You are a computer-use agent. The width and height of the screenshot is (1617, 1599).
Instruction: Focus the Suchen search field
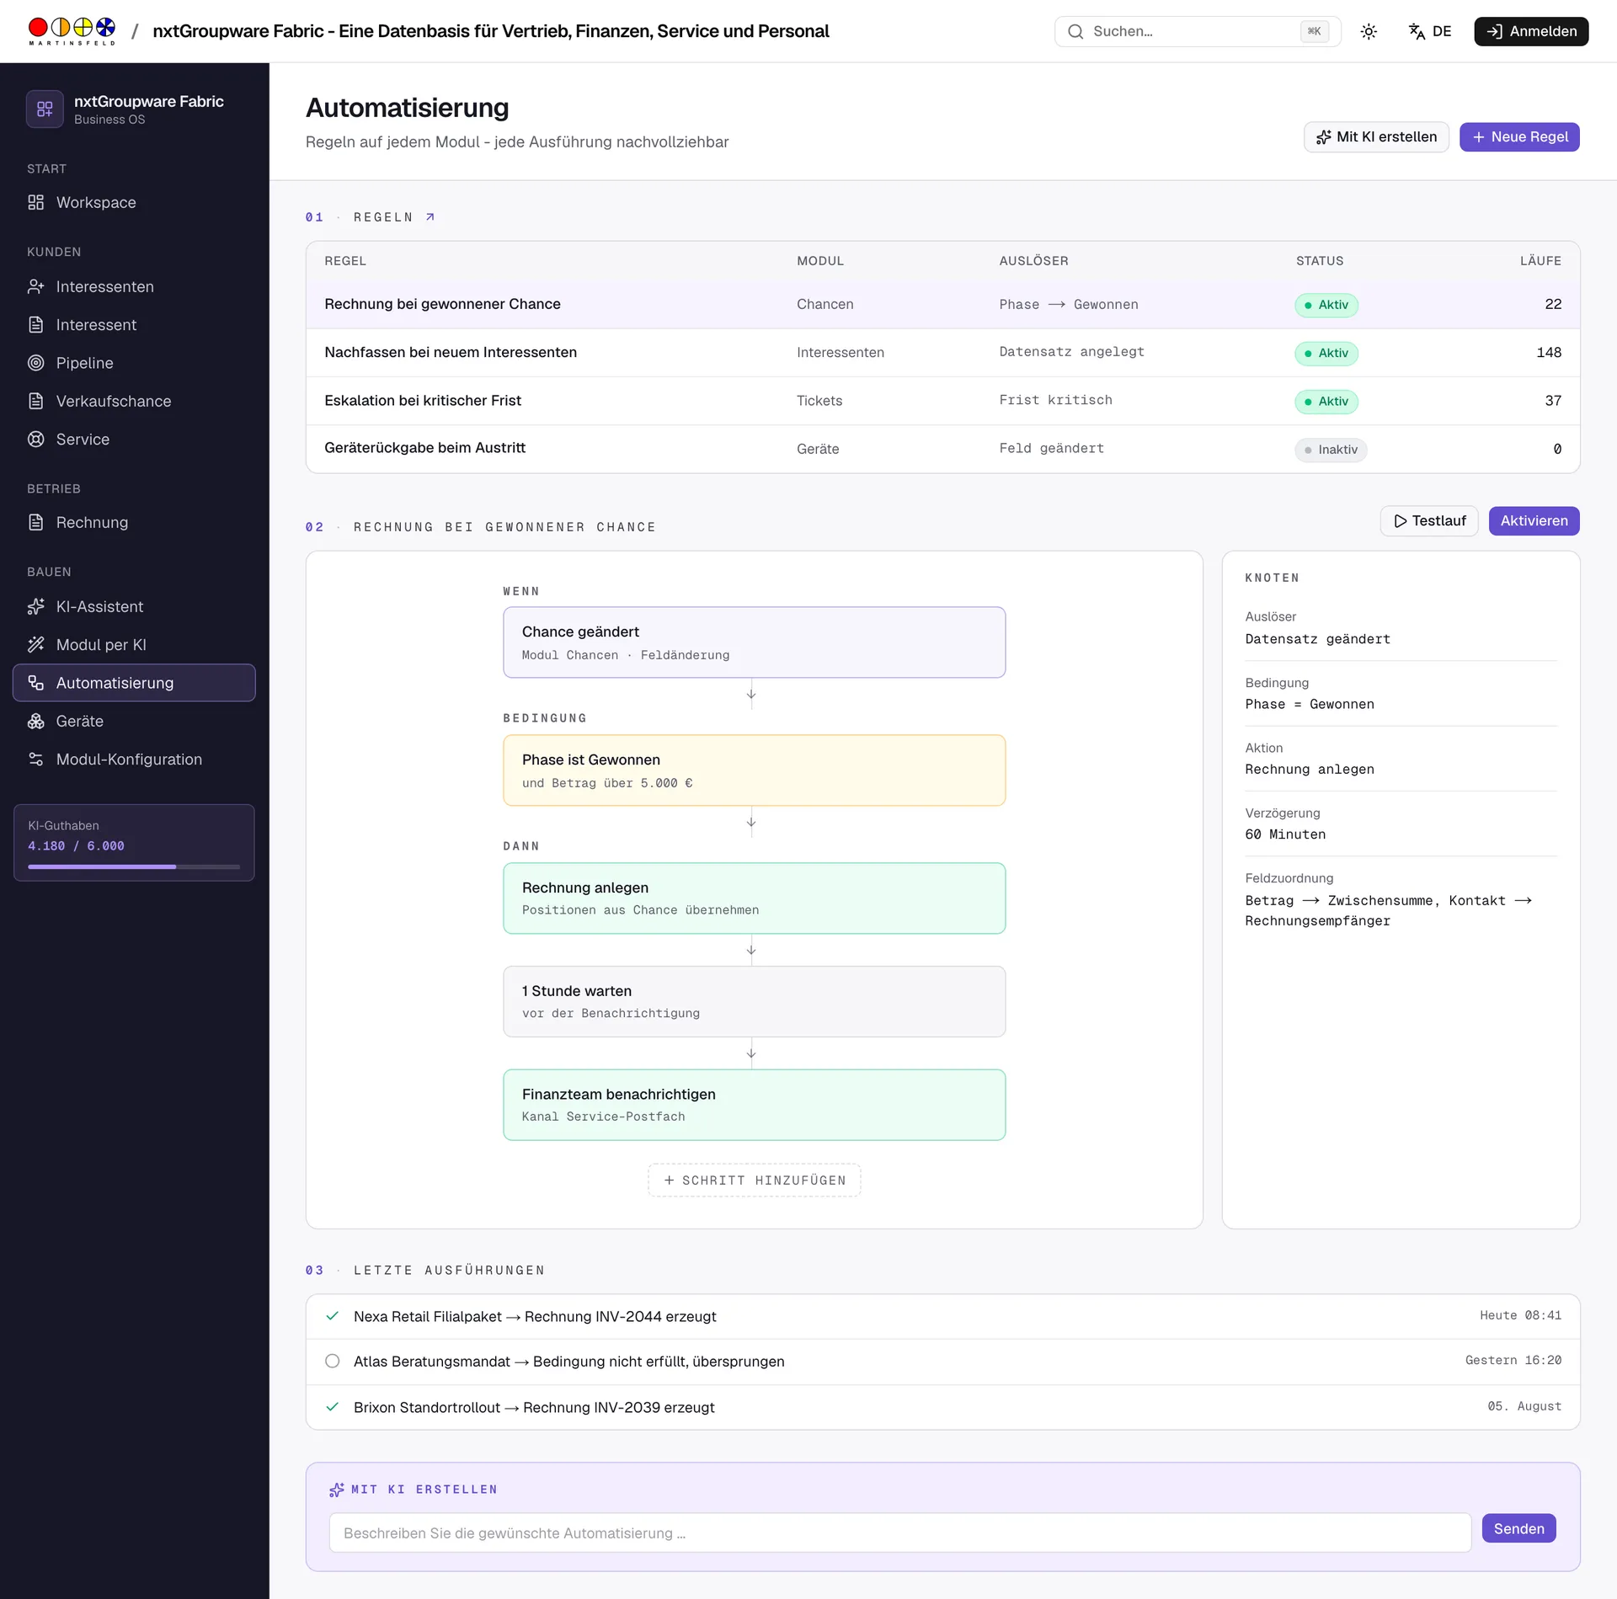click(1197, 32)
